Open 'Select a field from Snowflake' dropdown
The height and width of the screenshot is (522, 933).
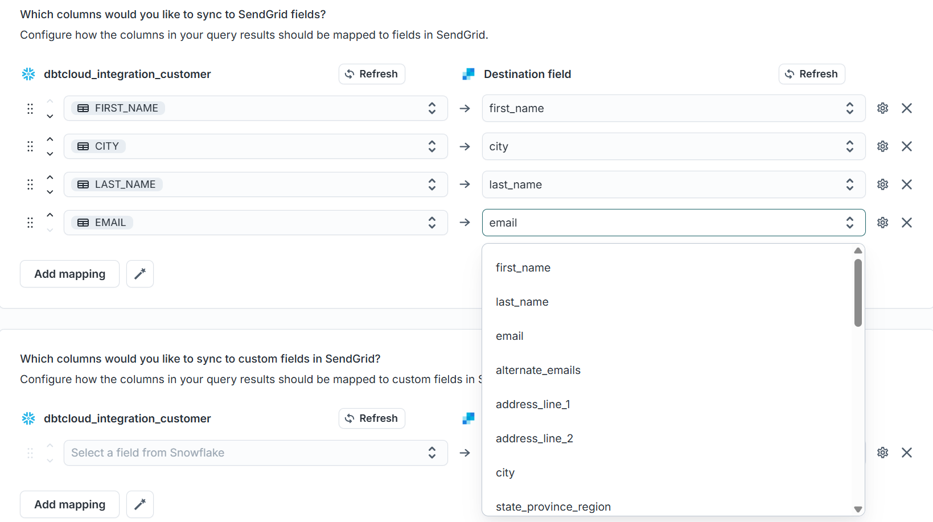coord(256,453)
